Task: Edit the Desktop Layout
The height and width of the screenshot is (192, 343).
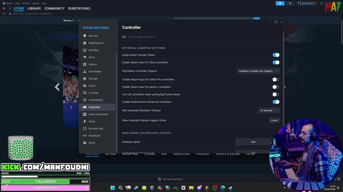Action: tap(253, 142)
